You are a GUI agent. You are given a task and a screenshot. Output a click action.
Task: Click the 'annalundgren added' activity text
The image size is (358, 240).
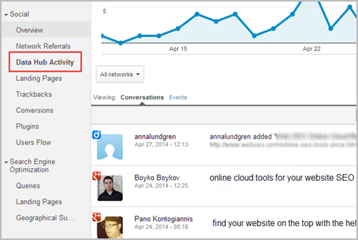241,137
